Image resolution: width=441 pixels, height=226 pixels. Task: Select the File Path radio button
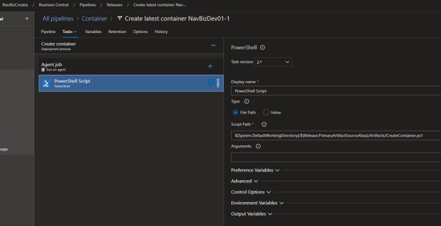click(x=236, y=112)
